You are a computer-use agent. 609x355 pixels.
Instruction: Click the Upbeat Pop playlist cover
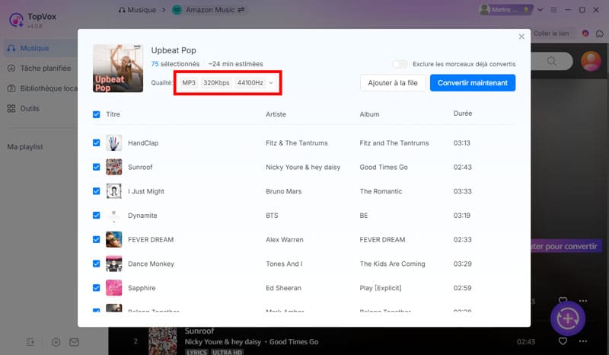point(118,69)
